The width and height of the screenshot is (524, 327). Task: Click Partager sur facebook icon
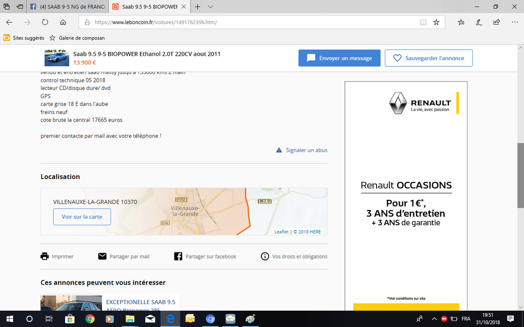178,256
